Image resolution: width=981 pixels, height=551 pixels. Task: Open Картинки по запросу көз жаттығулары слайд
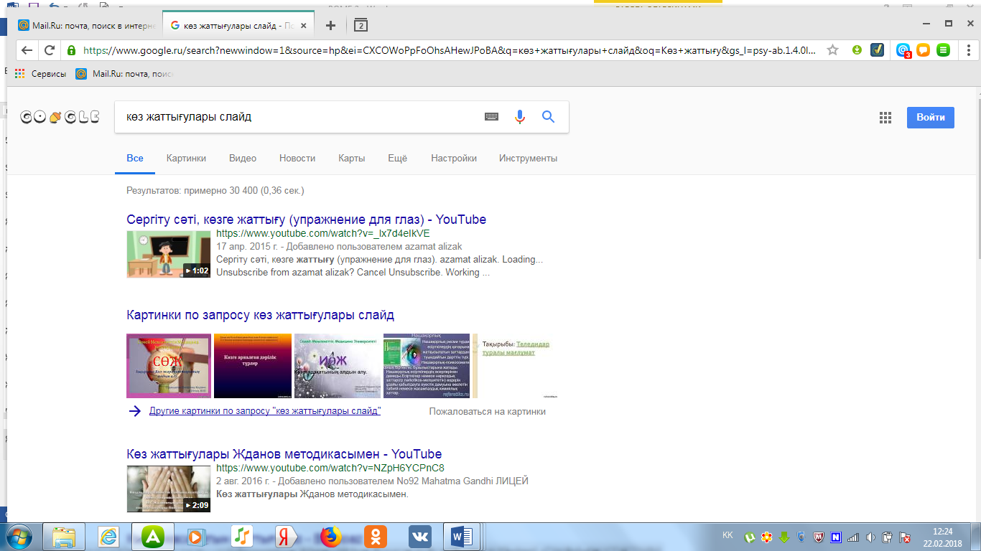(261, 315)
